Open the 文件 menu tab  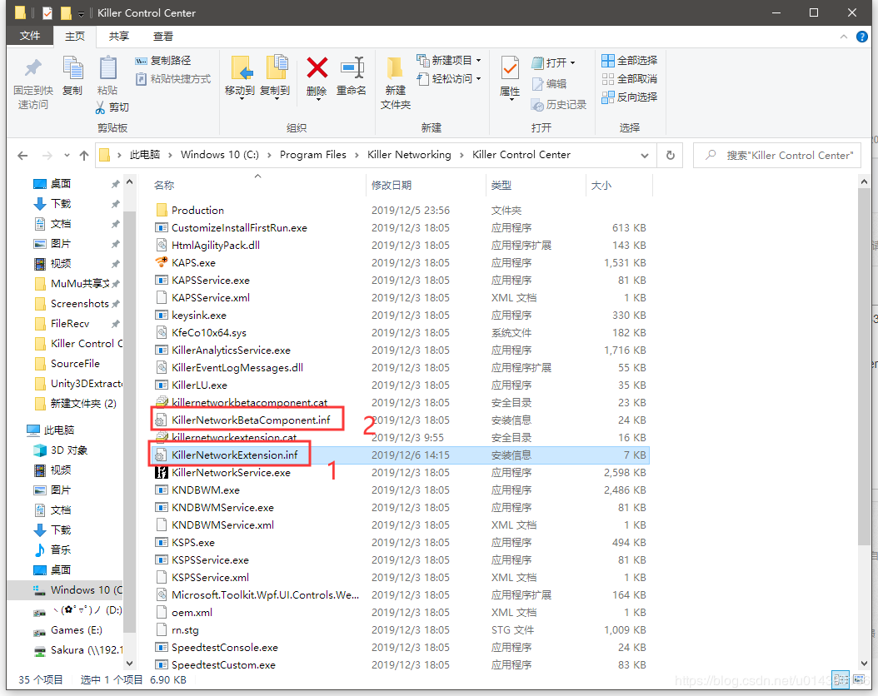30,37
